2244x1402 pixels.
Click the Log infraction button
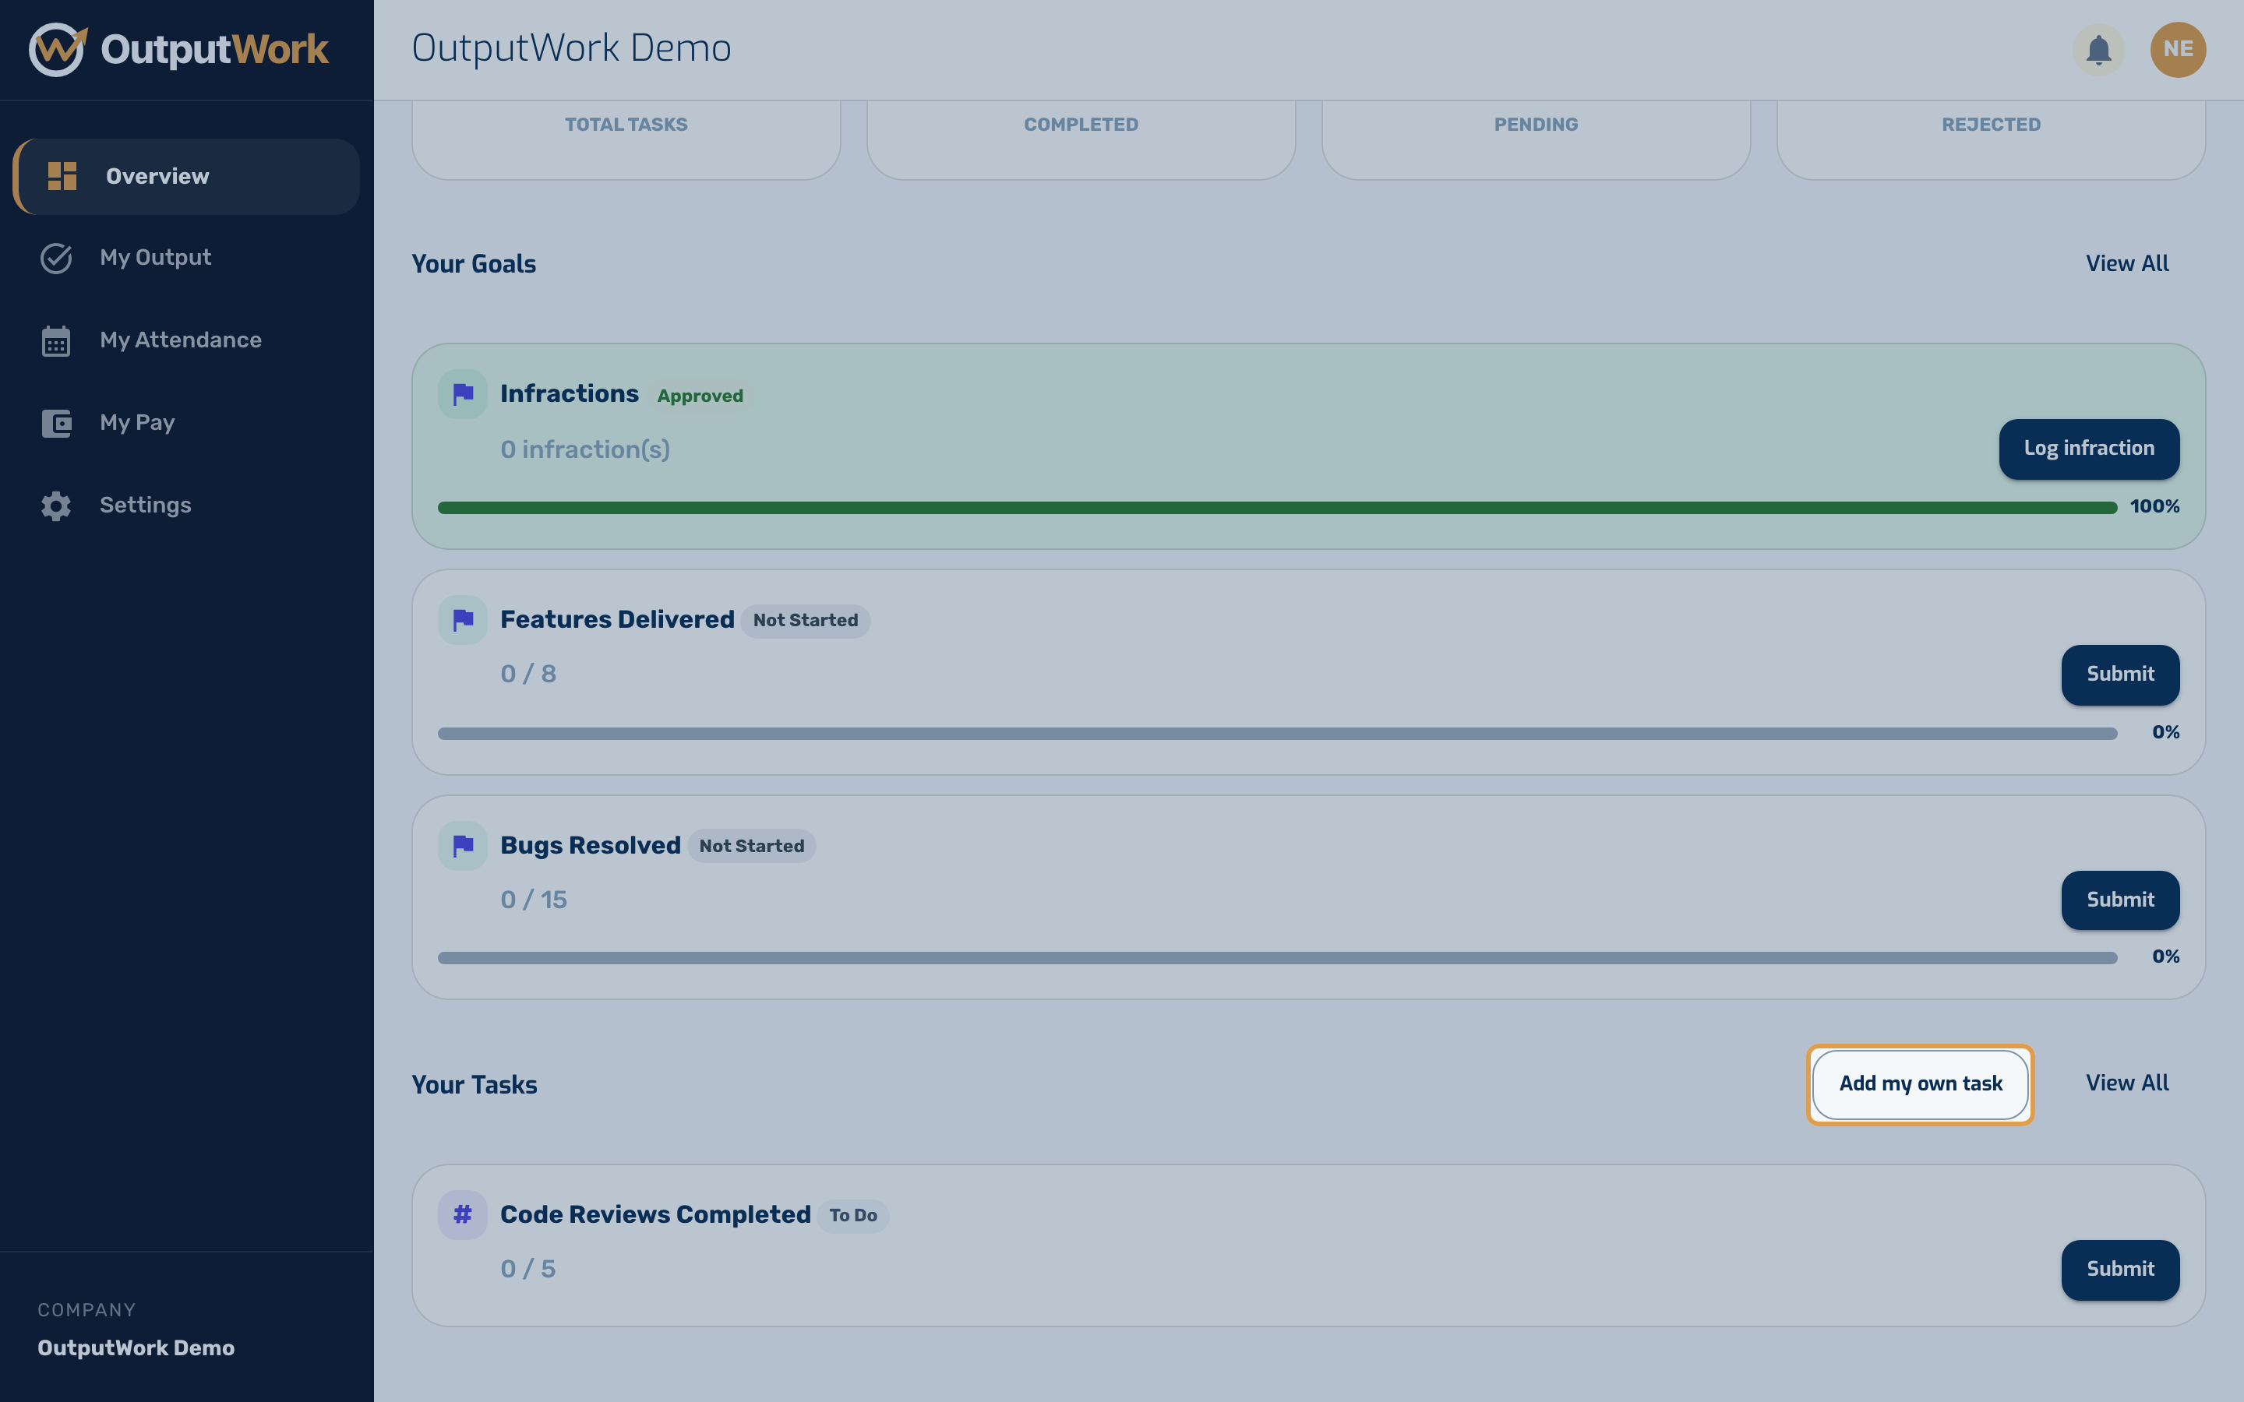click(x=2088, y=449)
